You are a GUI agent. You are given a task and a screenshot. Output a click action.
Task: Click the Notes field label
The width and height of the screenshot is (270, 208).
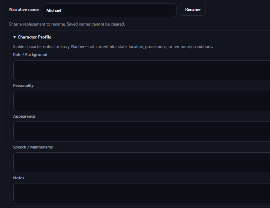19,178
